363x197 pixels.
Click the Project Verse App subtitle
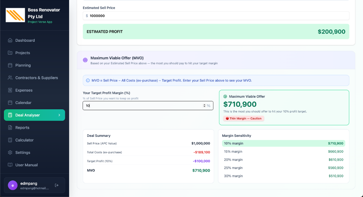pyautogui.click(x=40, y=22)
